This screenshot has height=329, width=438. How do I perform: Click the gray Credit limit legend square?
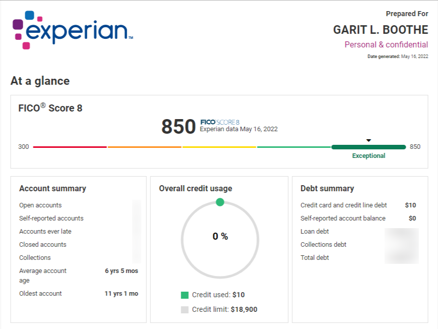click(185, 310)
